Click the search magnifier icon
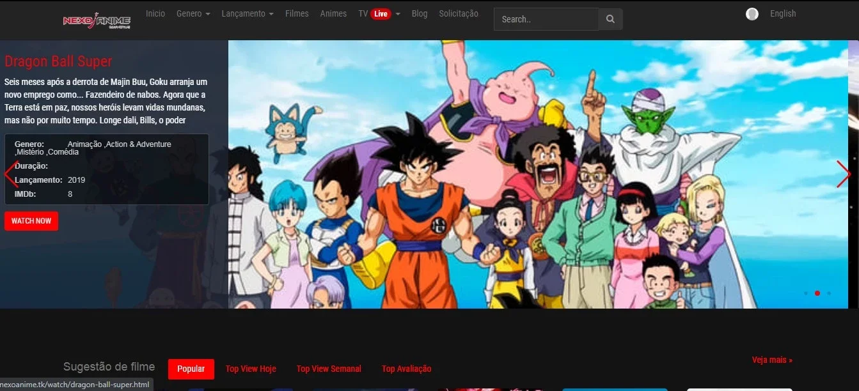This screenshot has height=391, width=859. tap(610, 19)
